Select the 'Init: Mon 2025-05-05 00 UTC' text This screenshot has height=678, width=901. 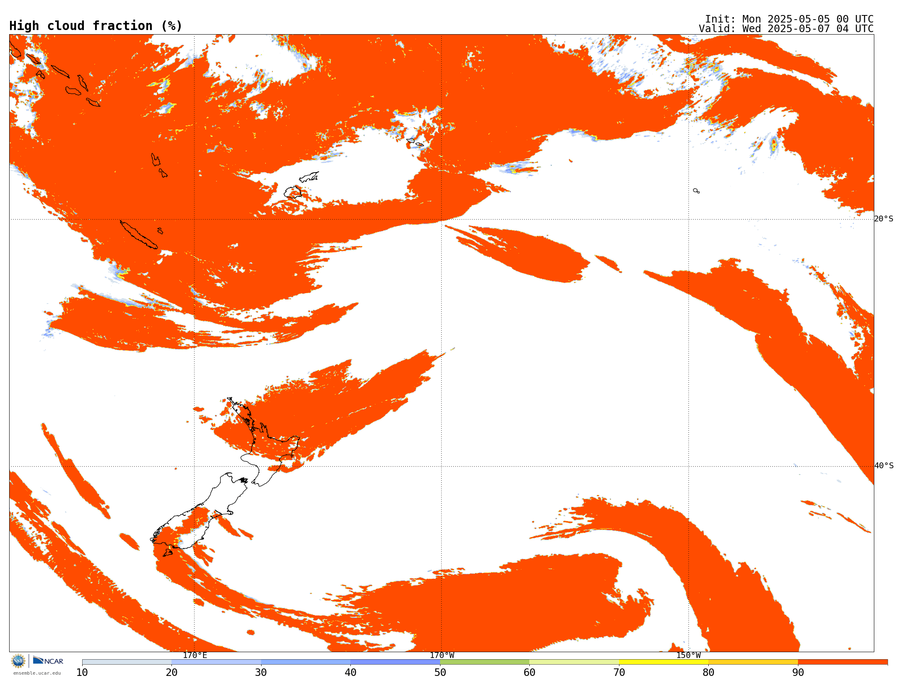(x=789, y=19)
